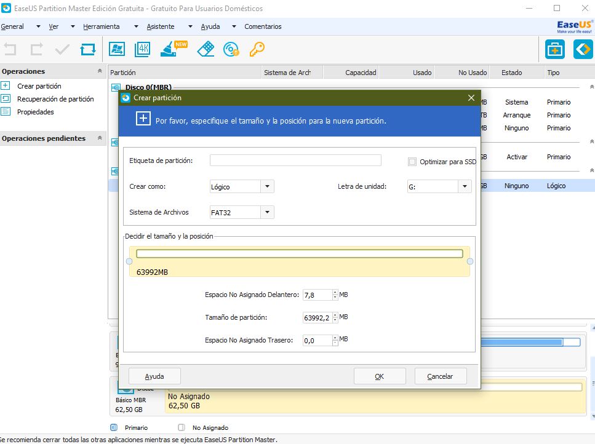The image size is (595, 444).
Task: Click the 4K alignment toolbar icon
Action: pyautogui.click(x=142, y=49)
